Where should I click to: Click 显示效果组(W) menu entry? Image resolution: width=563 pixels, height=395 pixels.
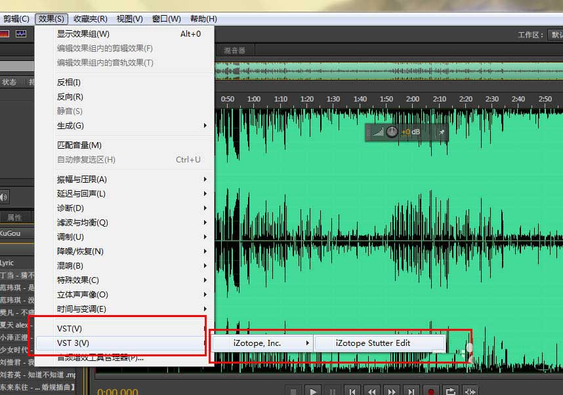[83, 34]
